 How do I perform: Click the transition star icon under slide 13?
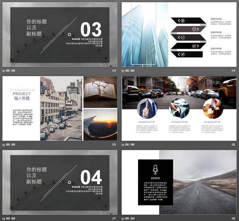tap(4, 71)
